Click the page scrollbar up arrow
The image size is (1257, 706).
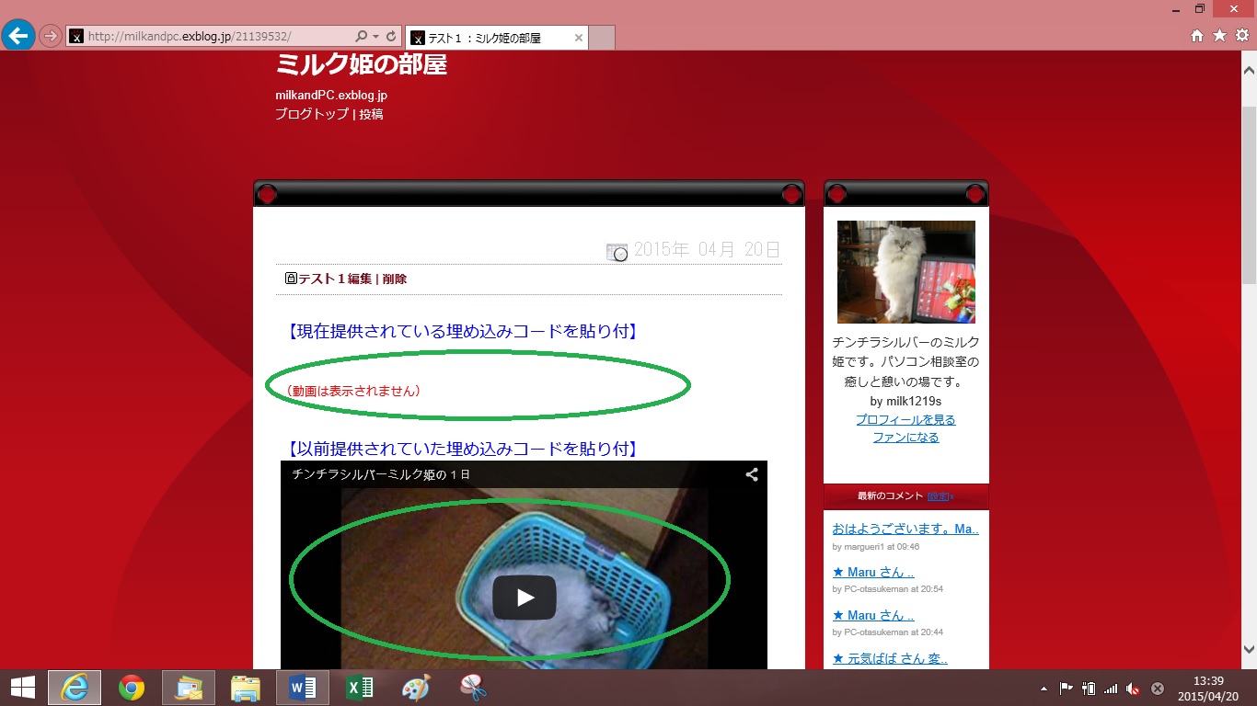[1249, 70]
